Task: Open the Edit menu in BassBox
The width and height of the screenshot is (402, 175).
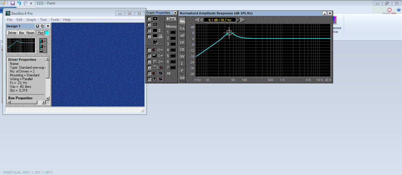Action: coord(19,20)
